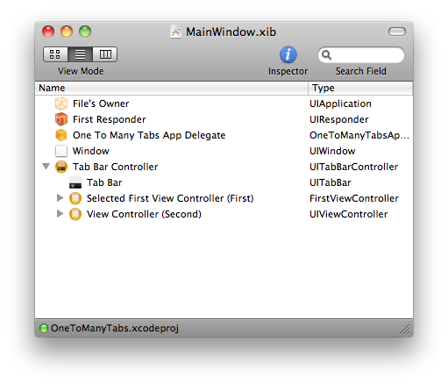Click One To Many Tabs App Delegate icon
Viewport: 448px width, 385px height.
tap(61, 135)
